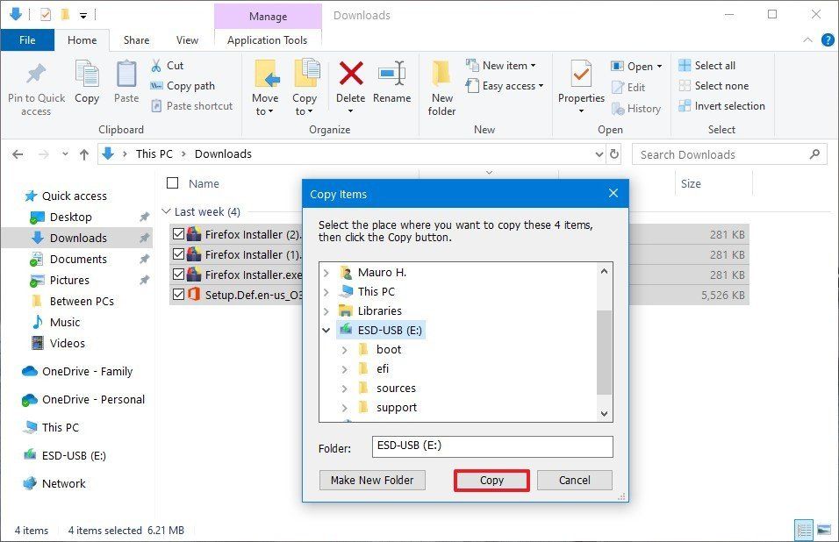Switch to details view in status bar

(x=805, y=530)
